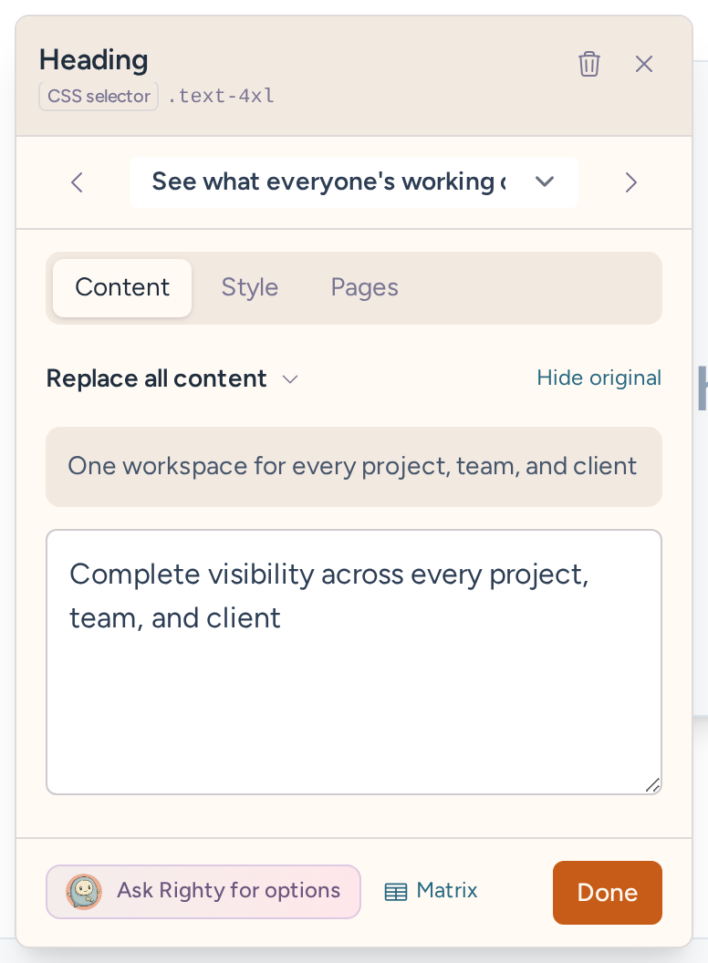Delete this Heading change with the trash icon
This screenshot has height=963, width=708.
pyautogui.click(x=588, y=63)
